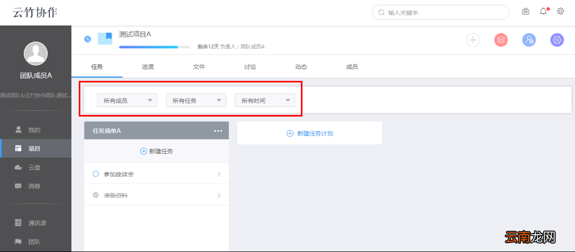
Task: Switch to the 进度 tab
Action: [148, 67]
